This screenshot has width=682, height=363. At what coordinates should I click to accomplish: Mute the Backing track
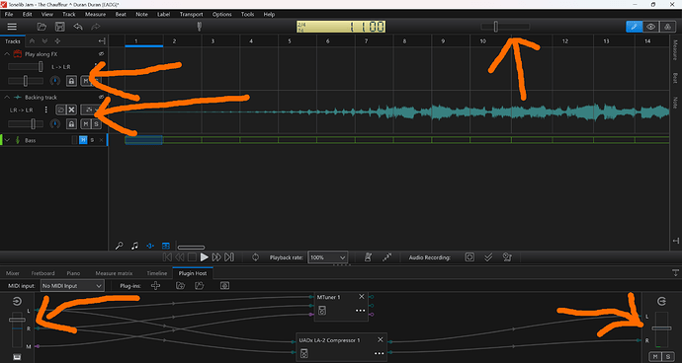[x=86, y=124]
